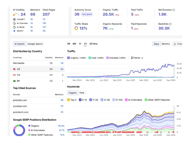
Task: Click the Very good authority badge
Action: coord(87,14)
